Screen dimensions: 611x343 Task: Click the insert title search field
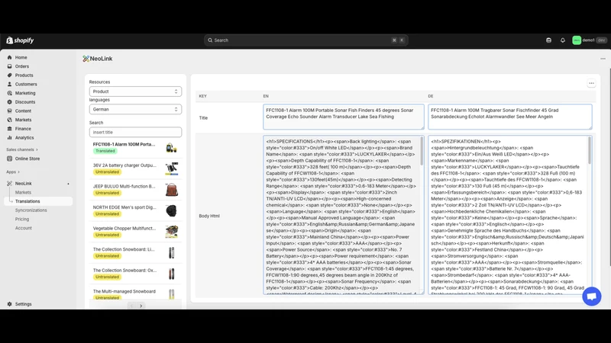coord(135,132)
